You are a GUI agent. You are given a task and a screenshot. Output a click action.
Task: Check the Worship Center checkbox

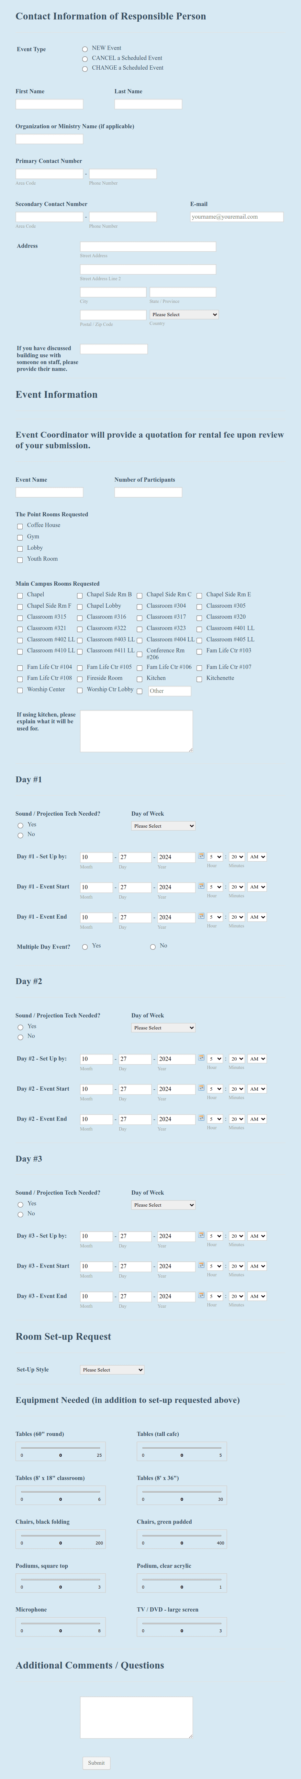point(19,690)
